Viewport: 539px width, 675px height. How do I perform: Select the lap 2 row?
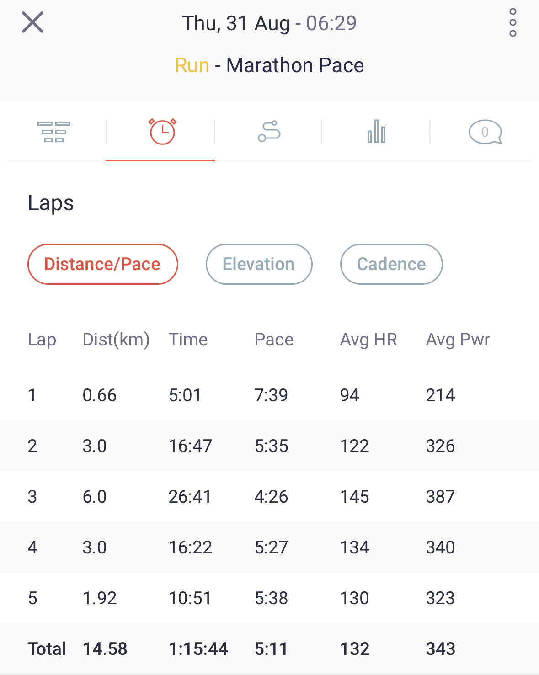point(269,446)
